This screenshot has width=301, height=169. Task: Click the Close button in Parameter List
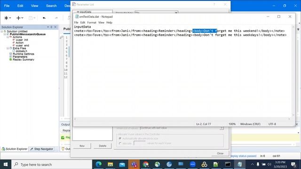[x=220, y=154]
